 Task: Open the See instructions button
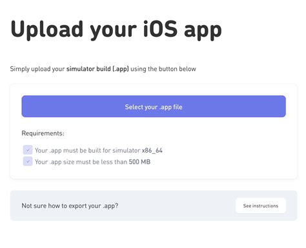pos(261,205)
